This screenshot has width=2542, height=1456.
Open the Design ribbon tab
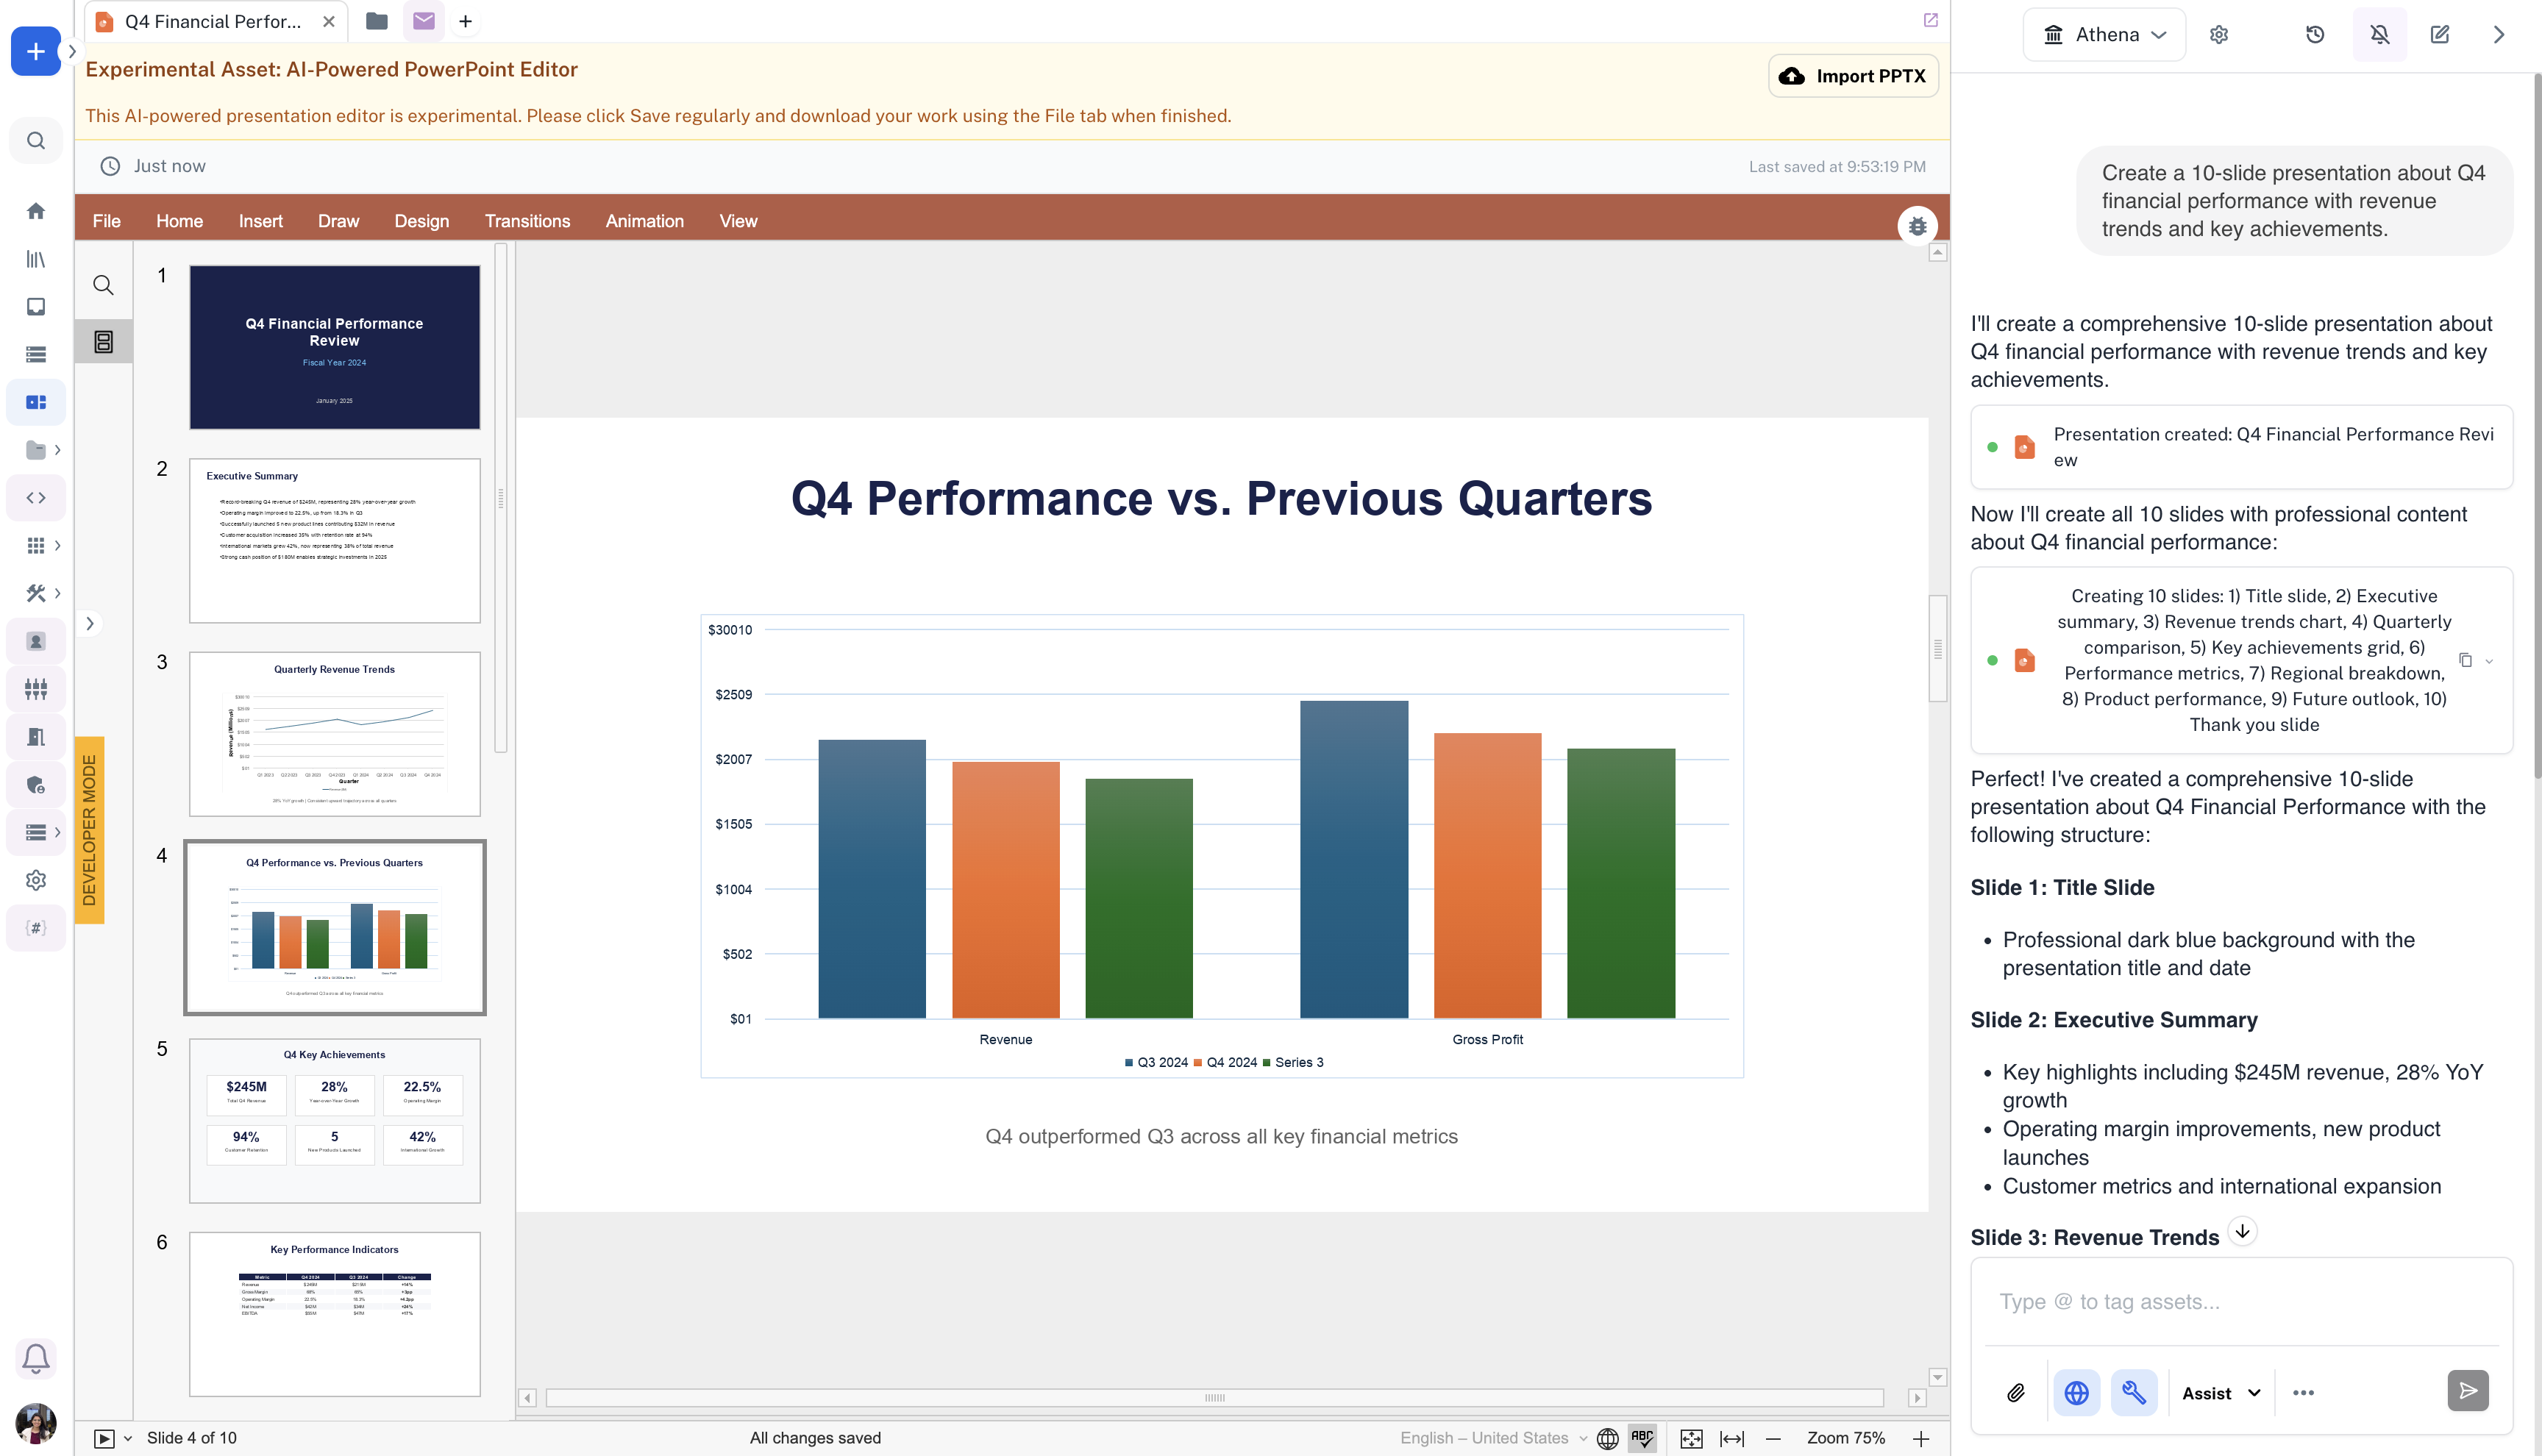(x=421, y=221)
